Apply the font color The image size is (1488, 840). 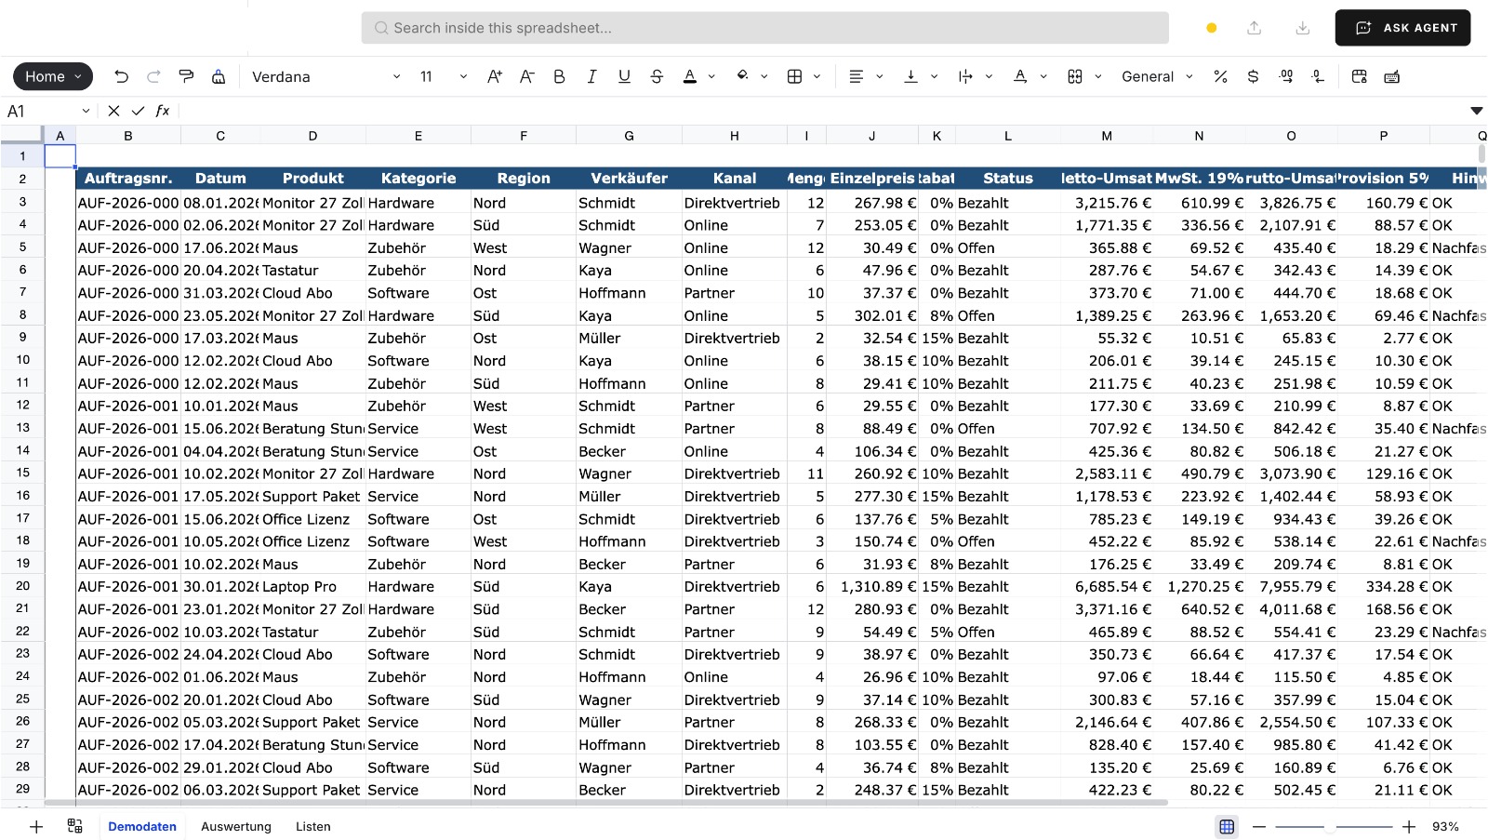(x=690, y=77)
